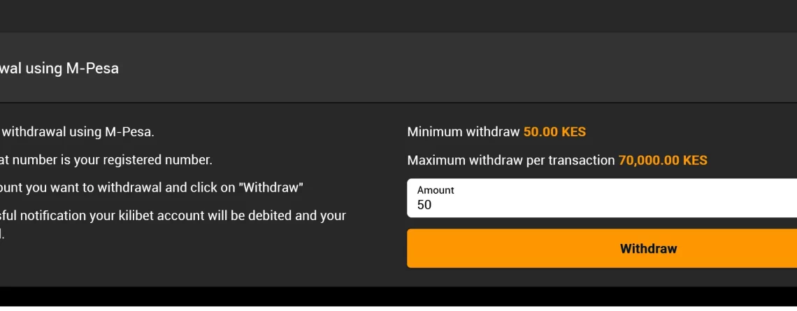Click the black footer strip below panel

pos(398,296)
